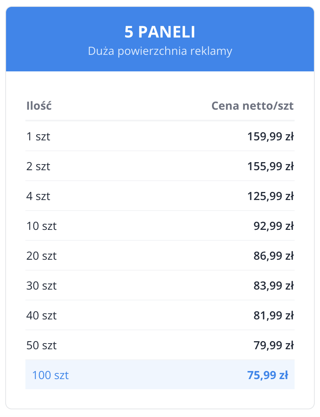Click the 79,99 zł price

point(273,346)
